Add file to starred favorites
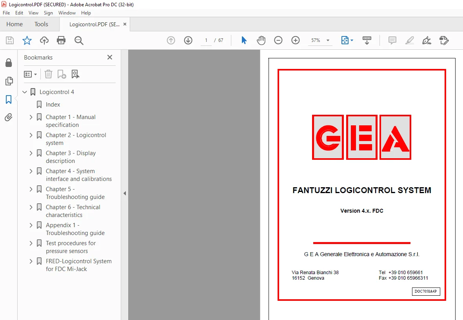 tap(27, 40)
